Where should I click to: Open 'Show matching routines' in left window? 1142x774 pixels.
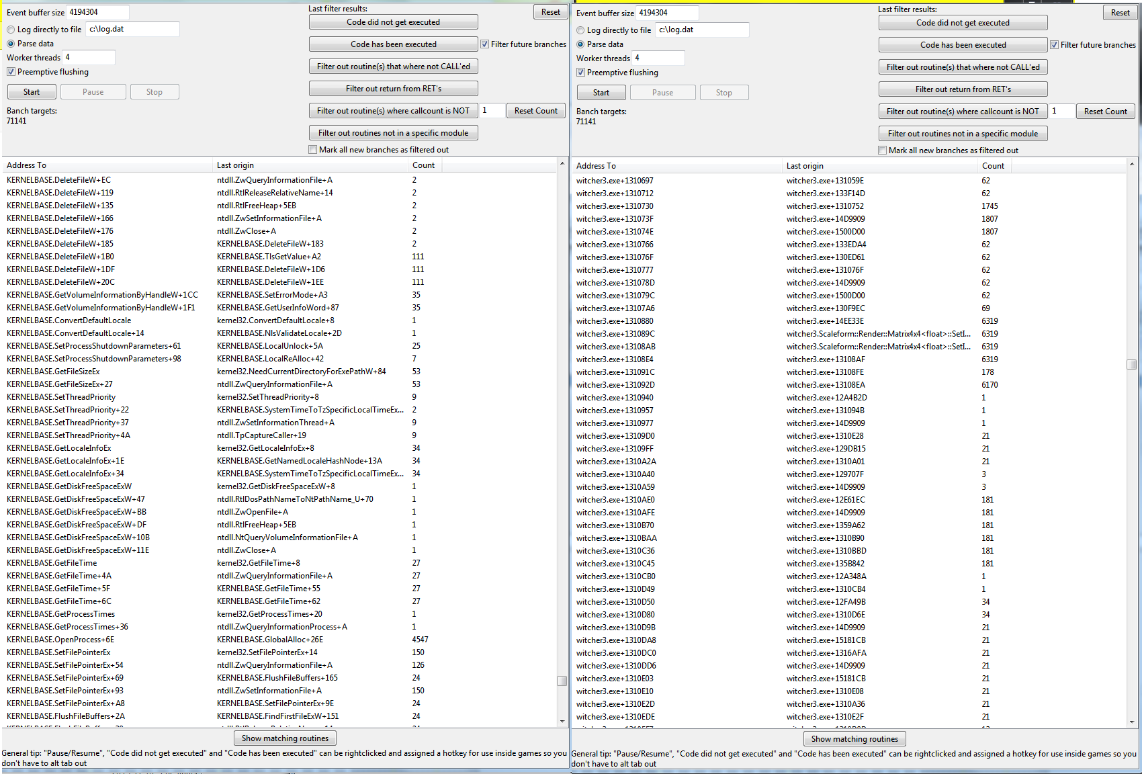coord(285,738)
